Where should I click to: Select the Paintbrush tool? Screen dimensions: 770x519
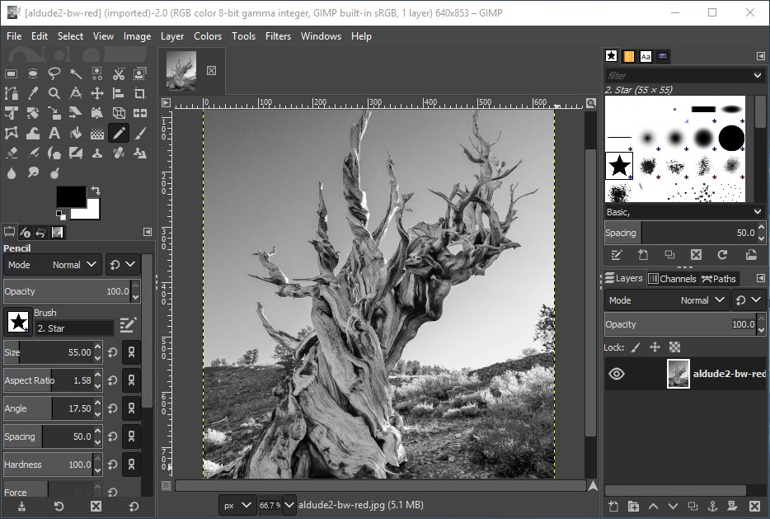tap(140, 134)
